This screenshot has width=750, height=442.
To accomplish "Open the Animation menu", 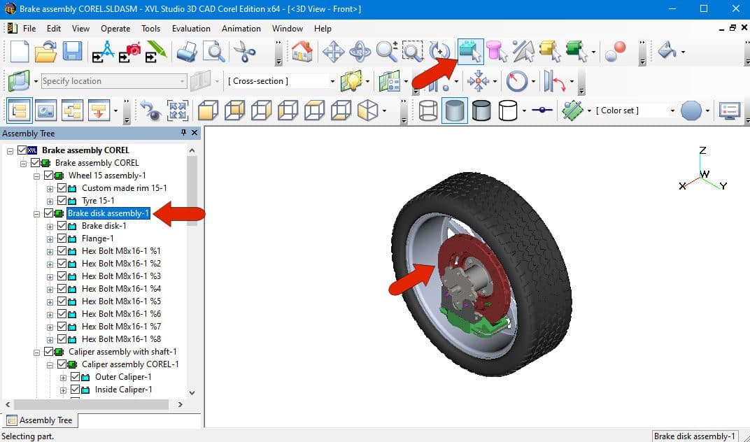I will pyautogui.click(x=241, y=29).
